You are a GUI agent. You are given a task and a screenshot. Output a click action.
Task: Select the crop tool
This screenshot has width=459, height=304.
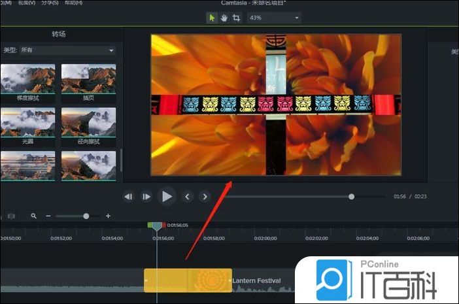tap(236, 18)
